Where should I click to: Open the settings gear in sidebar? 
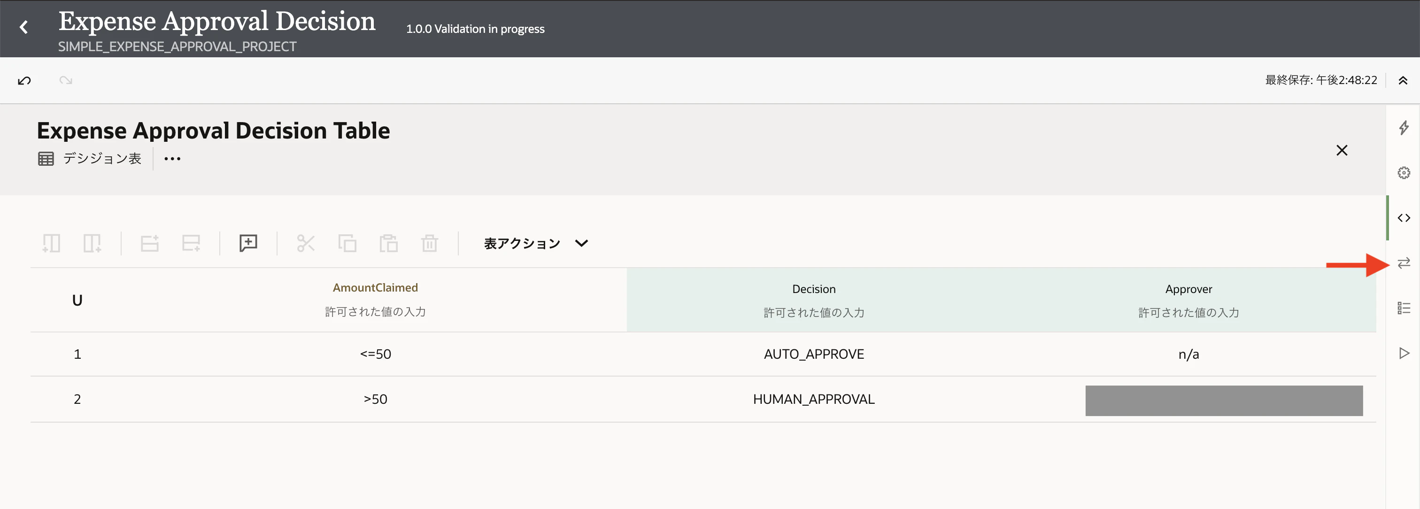click(x=1404, y=173)
